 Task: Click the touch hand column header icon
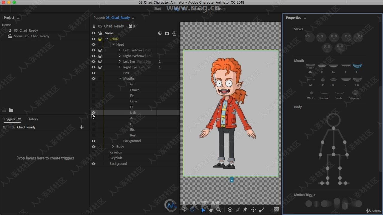tap(174, 33)
